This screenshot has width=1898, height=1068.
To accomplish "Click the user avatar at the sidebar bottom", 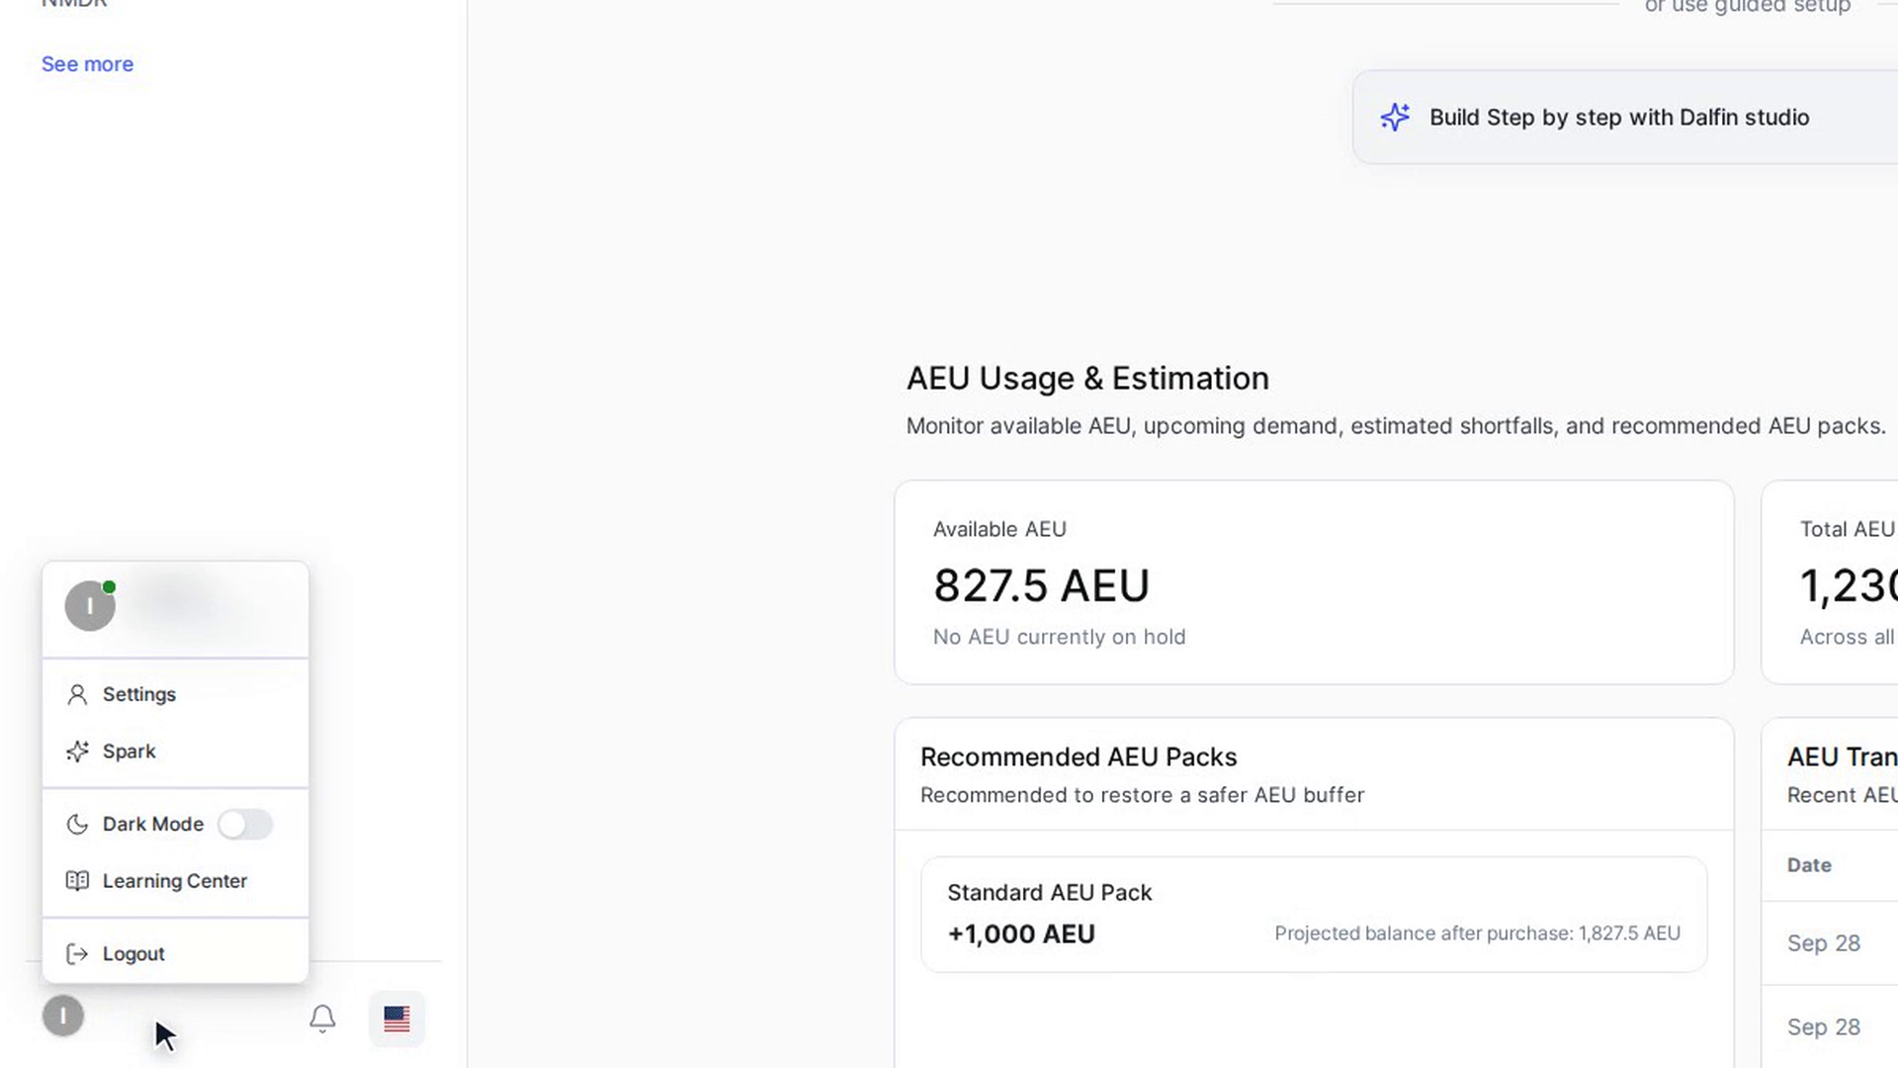I will point(63,1016).
